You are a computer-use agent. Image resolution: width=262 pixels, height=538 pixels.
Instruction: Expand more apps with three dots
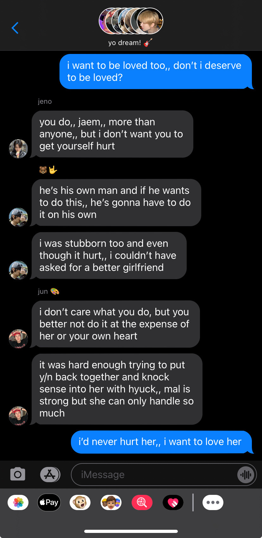[213, 502]
